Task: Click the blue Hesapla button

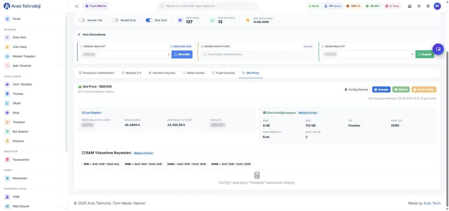Action: (381, 89)
